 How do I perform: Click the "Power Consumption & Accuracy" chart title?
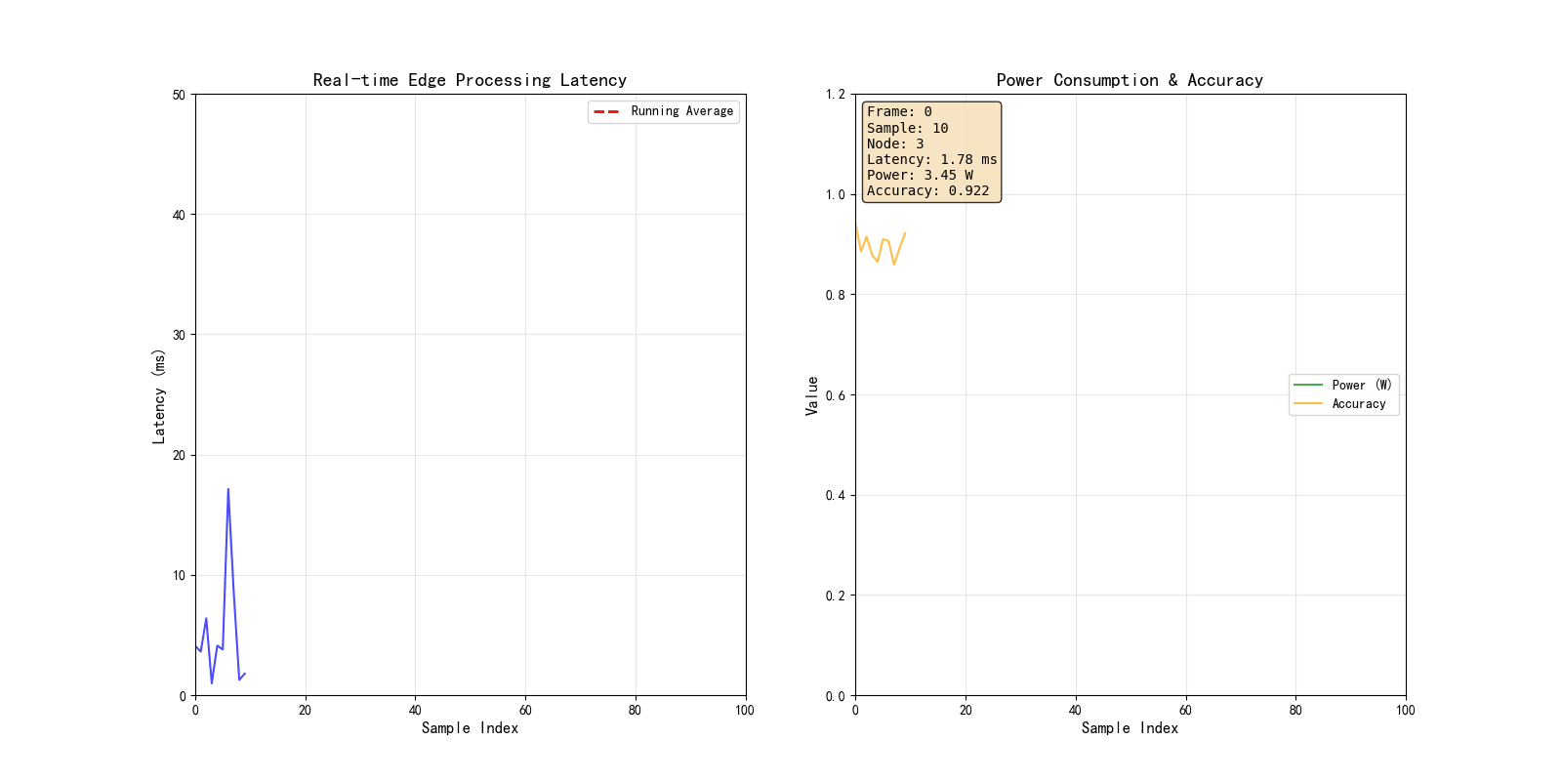tap(1130, 80)
